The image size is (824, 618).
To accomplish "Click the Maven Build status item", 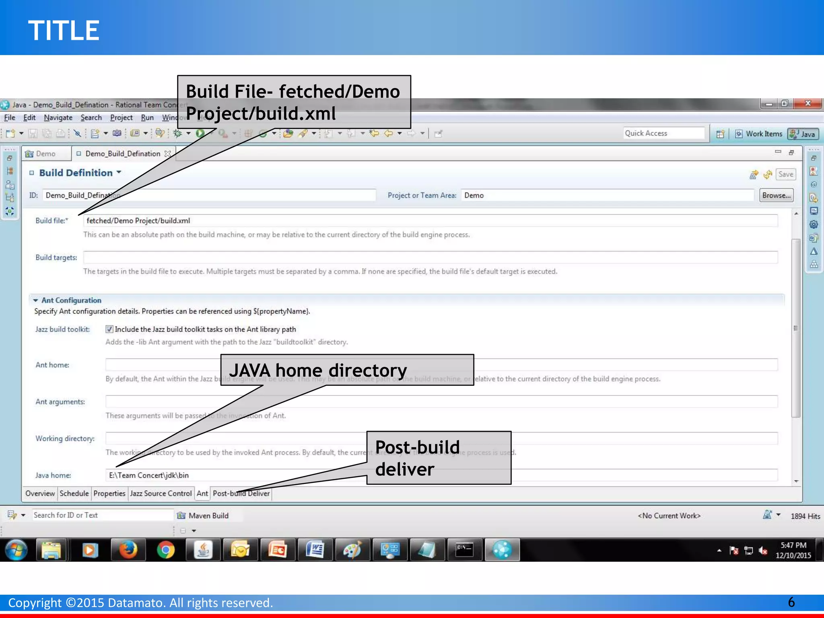I will 203,515.
